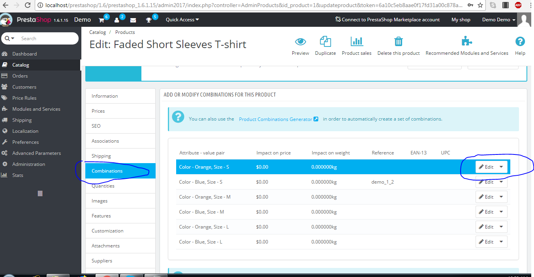Open the orders cart icon in header
Image resolution: width=534 pixels, height=277 pixels.
tap(102, 20)
